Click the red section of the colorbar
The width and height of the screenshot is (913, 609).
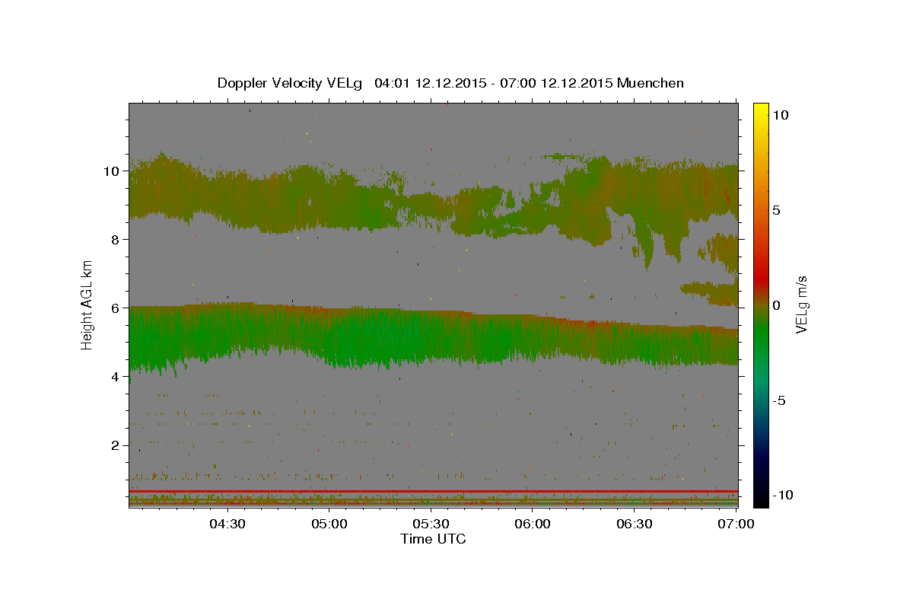[761, 278]
